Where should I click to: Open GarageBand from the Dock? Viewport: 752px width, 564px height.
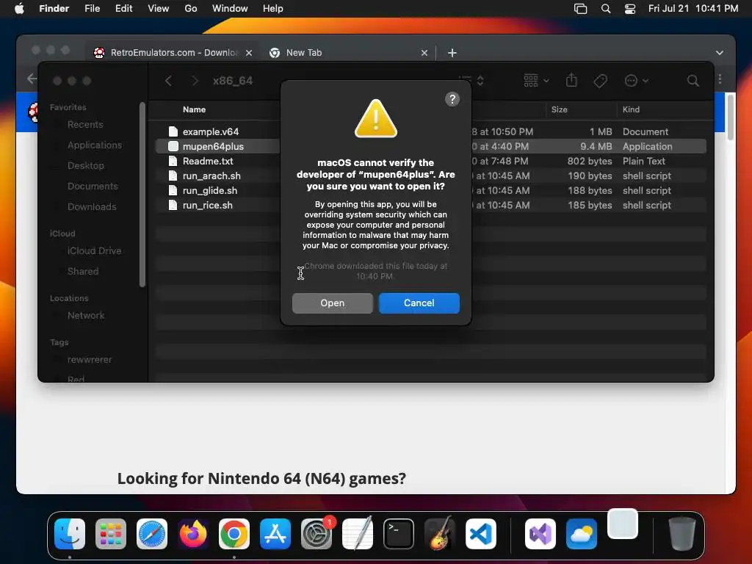point(439,534)
